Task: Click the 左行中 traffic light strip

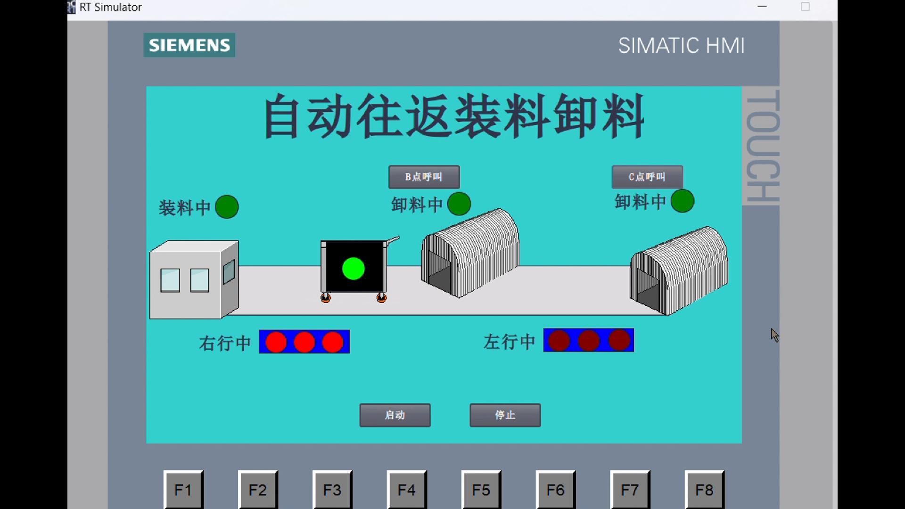Action: [588, 340]
